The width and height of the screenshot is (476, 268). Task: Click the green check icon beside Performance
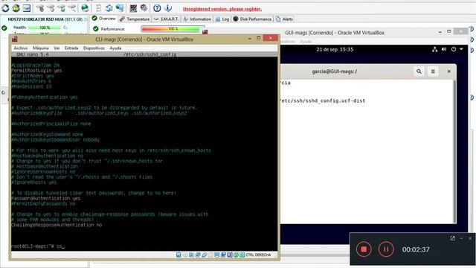pos(96,29)
